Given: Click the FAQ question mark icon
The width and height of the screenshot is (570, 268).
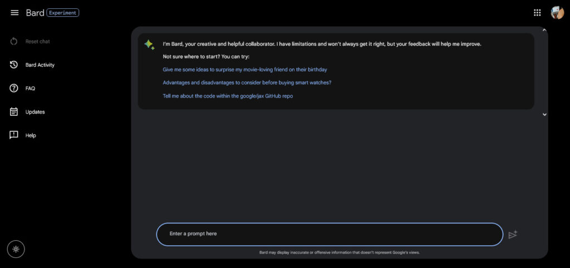Looking at the screenshot, I should [14, 89].
